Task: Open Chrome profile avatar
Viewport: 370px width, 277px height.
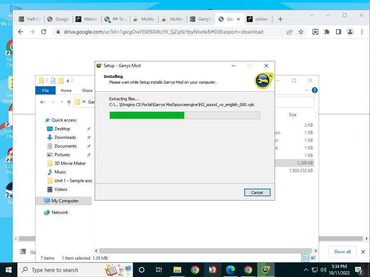Action: (x=350, y=32)
